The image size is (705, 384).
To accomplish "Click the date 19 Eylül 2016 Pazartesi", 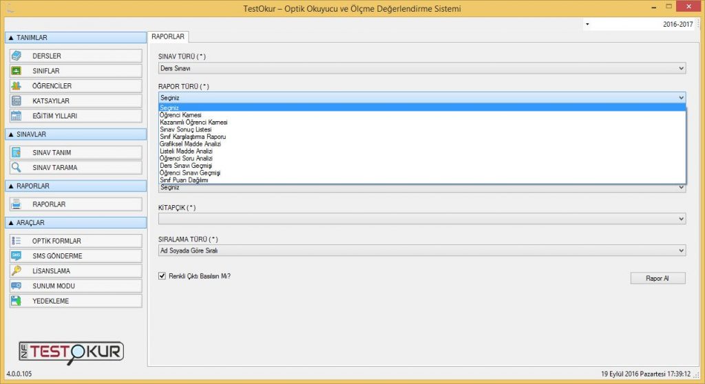I will (x=633, y=374).
